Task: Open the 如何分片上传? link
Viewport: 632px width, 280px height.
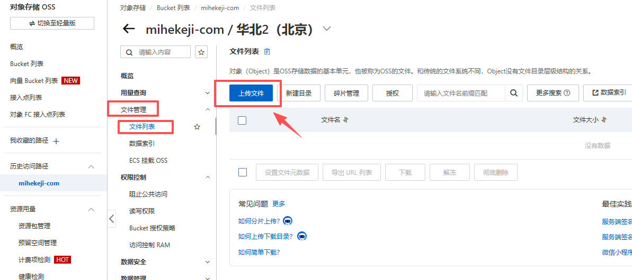Action: [x=259, y=220]
